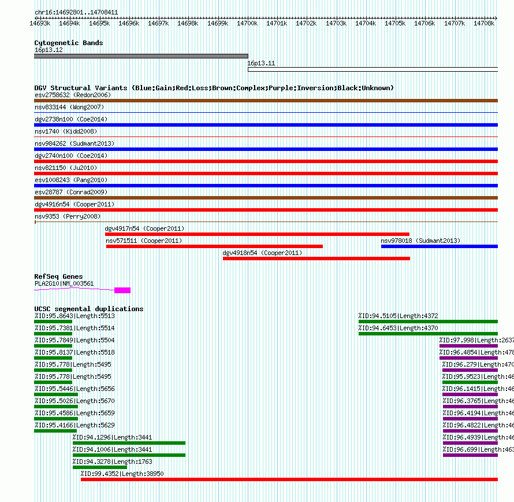This screenshot has height=502, width=514.
Task: Open duplication %ID:95.8137|Length:5518
Action: click(x=75, y=352)
